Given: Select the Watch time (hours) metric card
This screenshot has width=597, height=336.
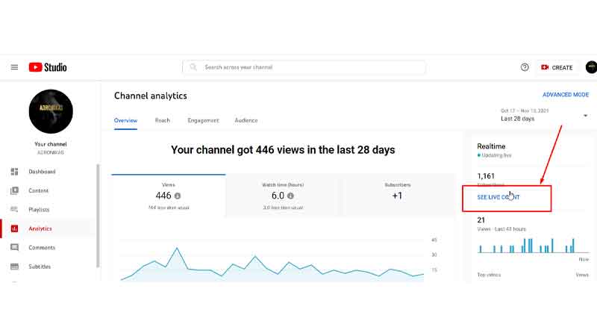Looking at the screenshot, I should [283, 196].
